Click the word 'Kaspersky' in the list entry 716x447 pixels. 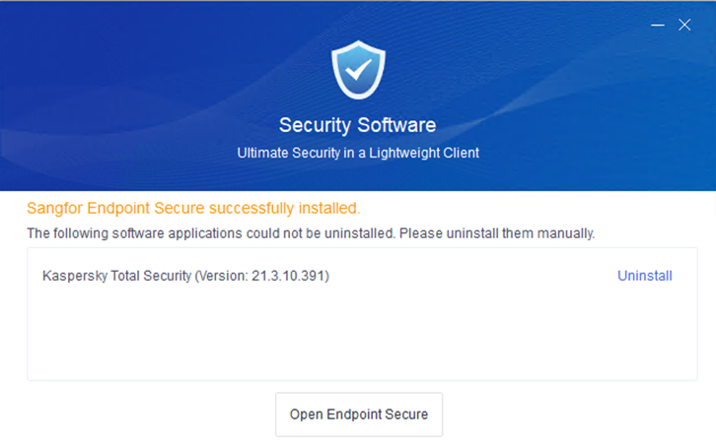[73, 276]
